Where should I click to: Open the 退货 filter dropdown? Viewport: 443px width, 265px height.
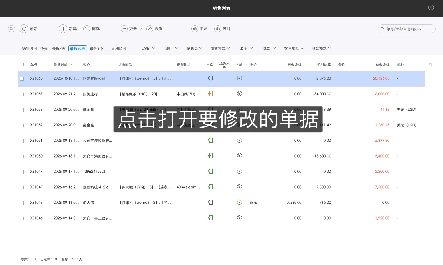click(148, 48)
